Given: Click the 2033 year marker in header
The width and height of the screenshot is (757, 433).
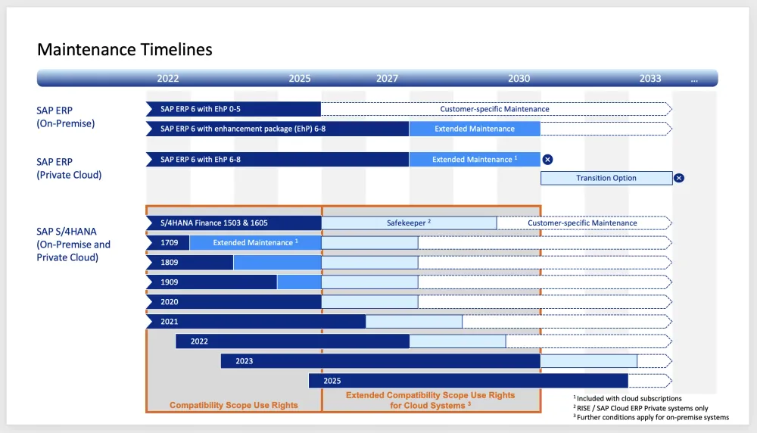Looking at the screenshot, I should coord(650,78).
